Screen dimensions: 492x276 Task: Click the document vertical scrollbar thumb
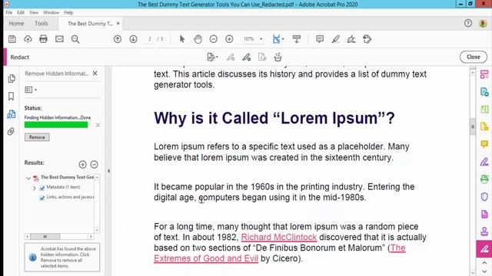[x=473, y=127]
